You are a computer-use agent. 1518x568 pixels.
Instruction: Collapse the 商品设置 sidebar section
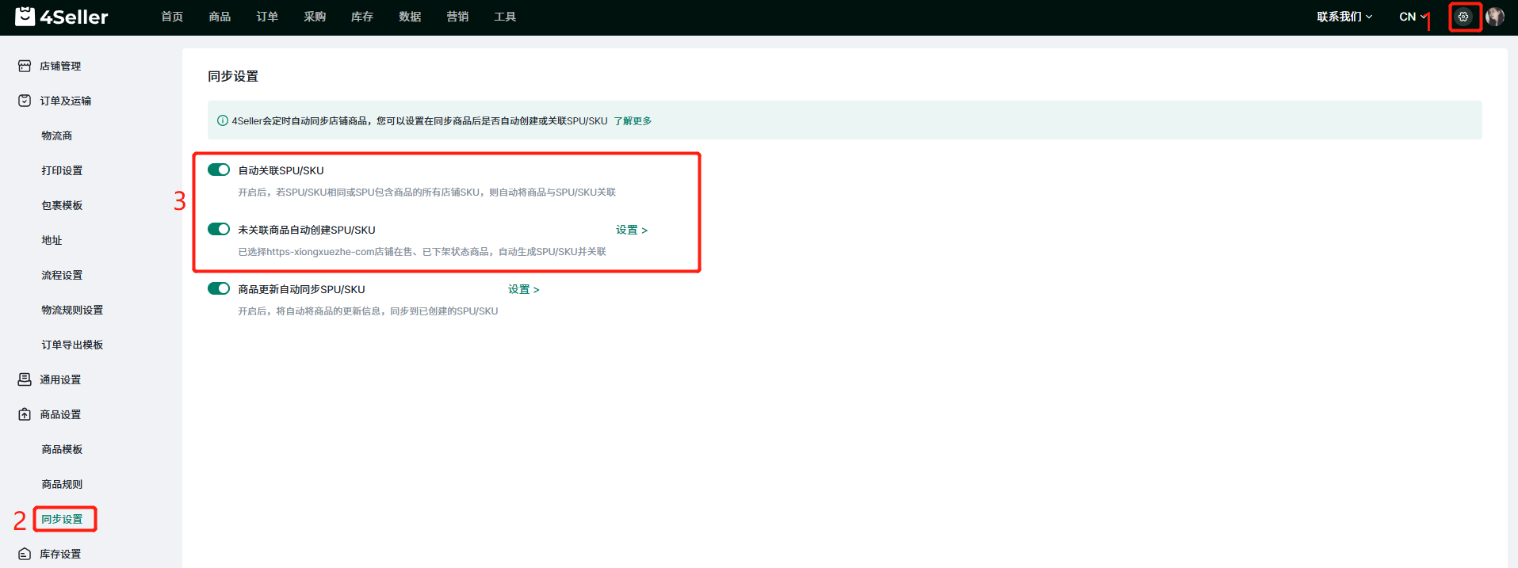click(x=60, y=414)
